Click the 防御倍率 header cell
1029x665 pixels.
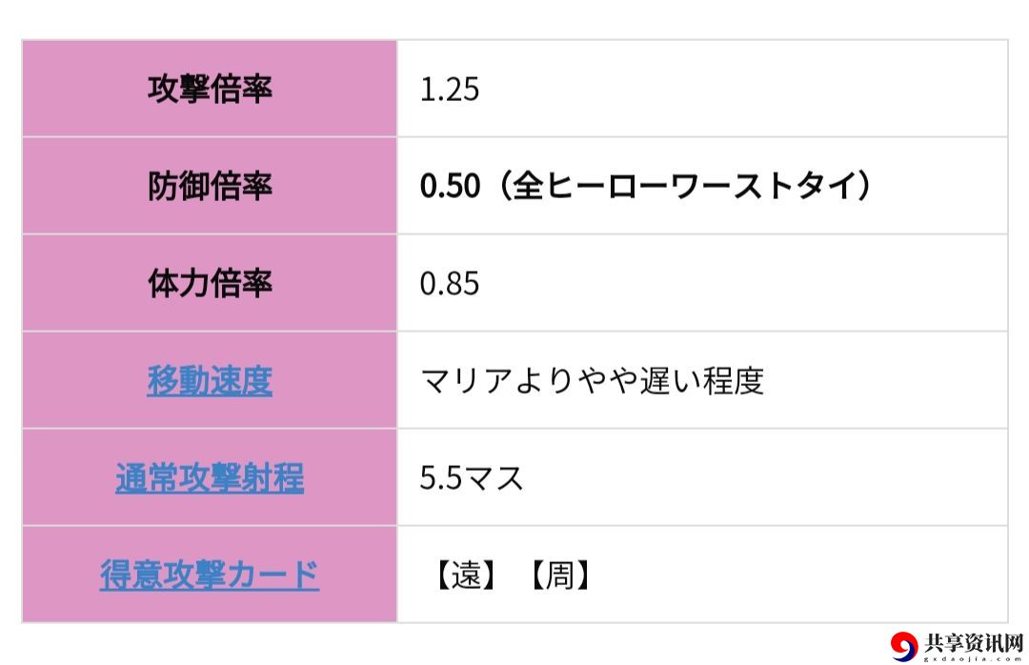click(x=210, y=186)
